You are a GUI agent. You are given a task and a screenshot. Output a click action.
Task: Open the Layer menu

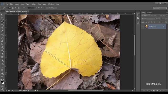(23, 4)
